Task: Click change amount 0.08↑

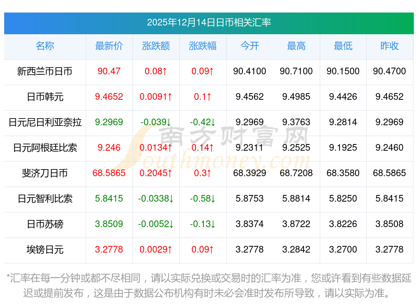Action: [x=155, y=71]
